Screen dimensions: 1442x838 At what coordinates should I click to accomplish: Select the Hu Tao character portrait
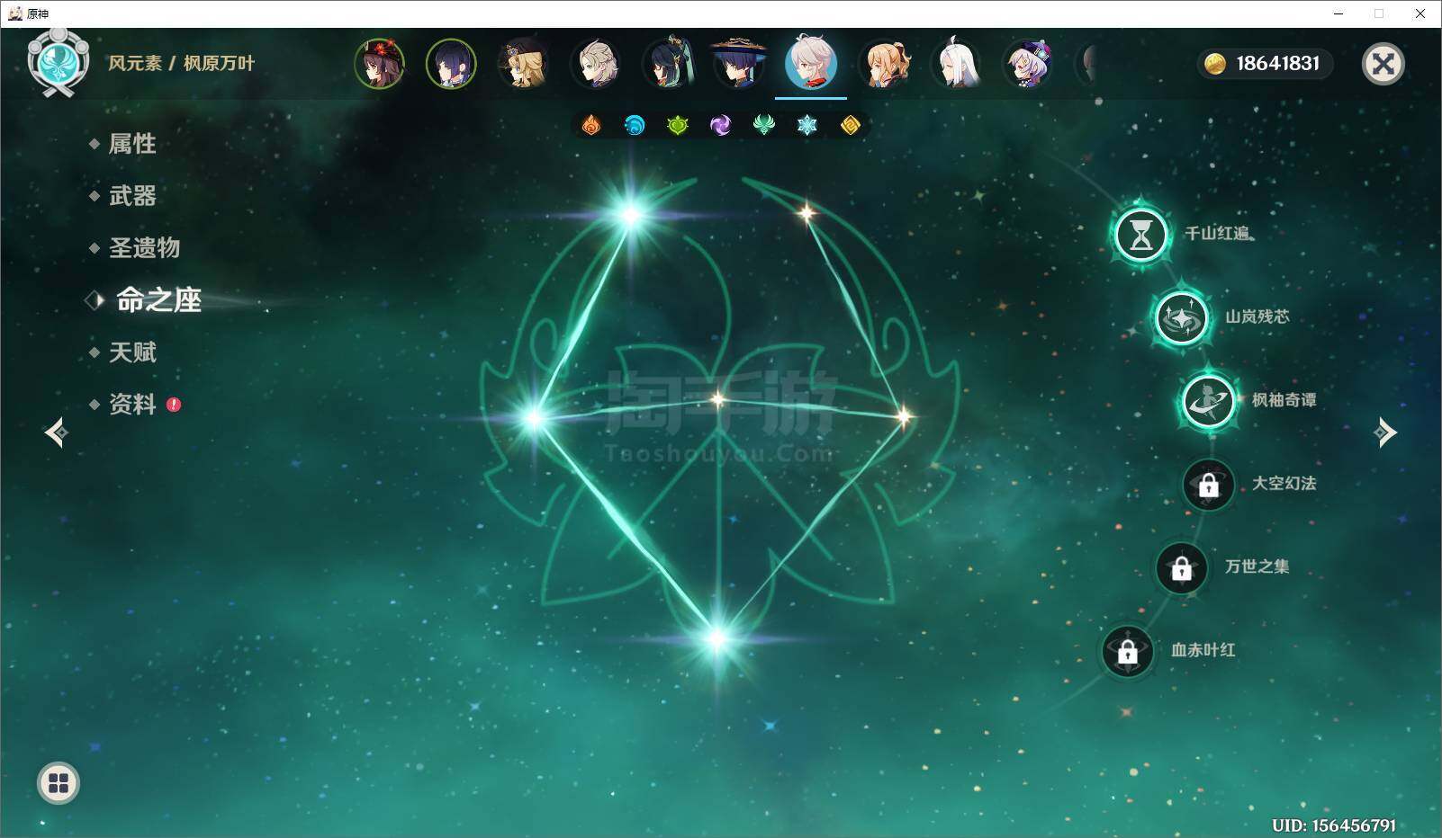click(379, 64)
